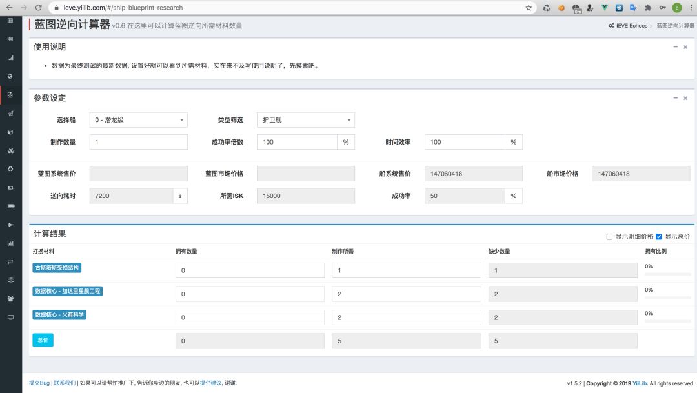Click the 总价 button
The width and height of the screenshot is (697, 393).
pyautogui.click(x=43, y=340)
